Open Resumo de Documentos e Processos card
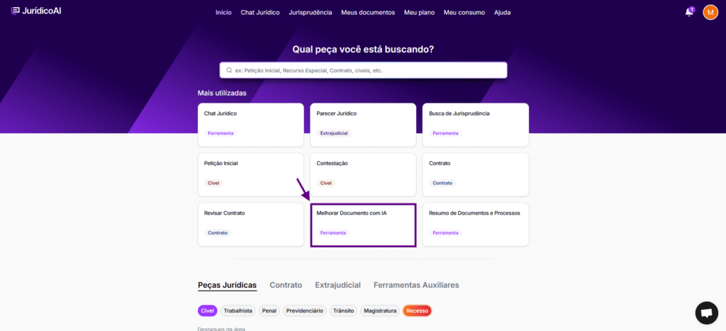The width and height of the screenshot is (726, 331). [475, 224]
